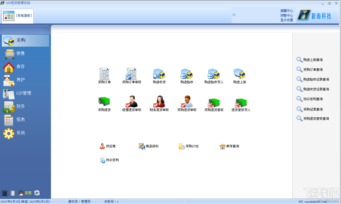Image resolution: width=341 pixels, height=204 pixels.
Task: Open 经理退货审核 manager review icon
Action: coord(132,104)
